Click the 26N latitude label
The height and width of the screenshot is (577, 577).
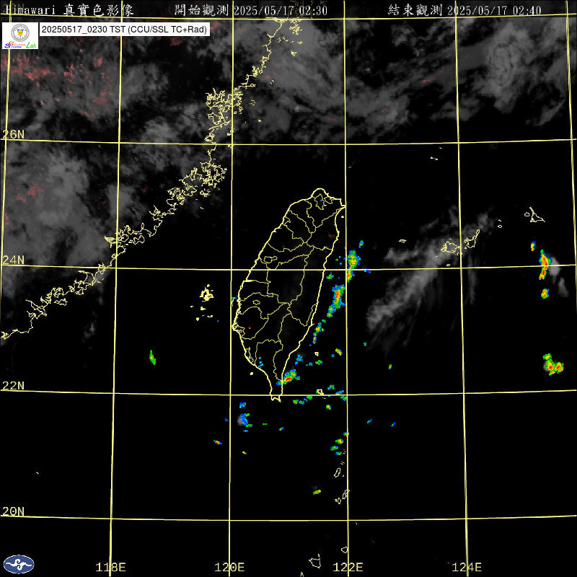[x=13, y=134]
